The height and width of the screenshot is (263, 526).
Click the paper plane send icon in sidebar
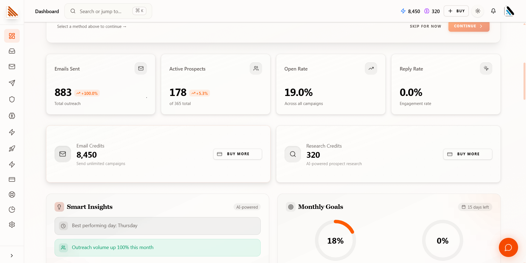tap(12, 83)
